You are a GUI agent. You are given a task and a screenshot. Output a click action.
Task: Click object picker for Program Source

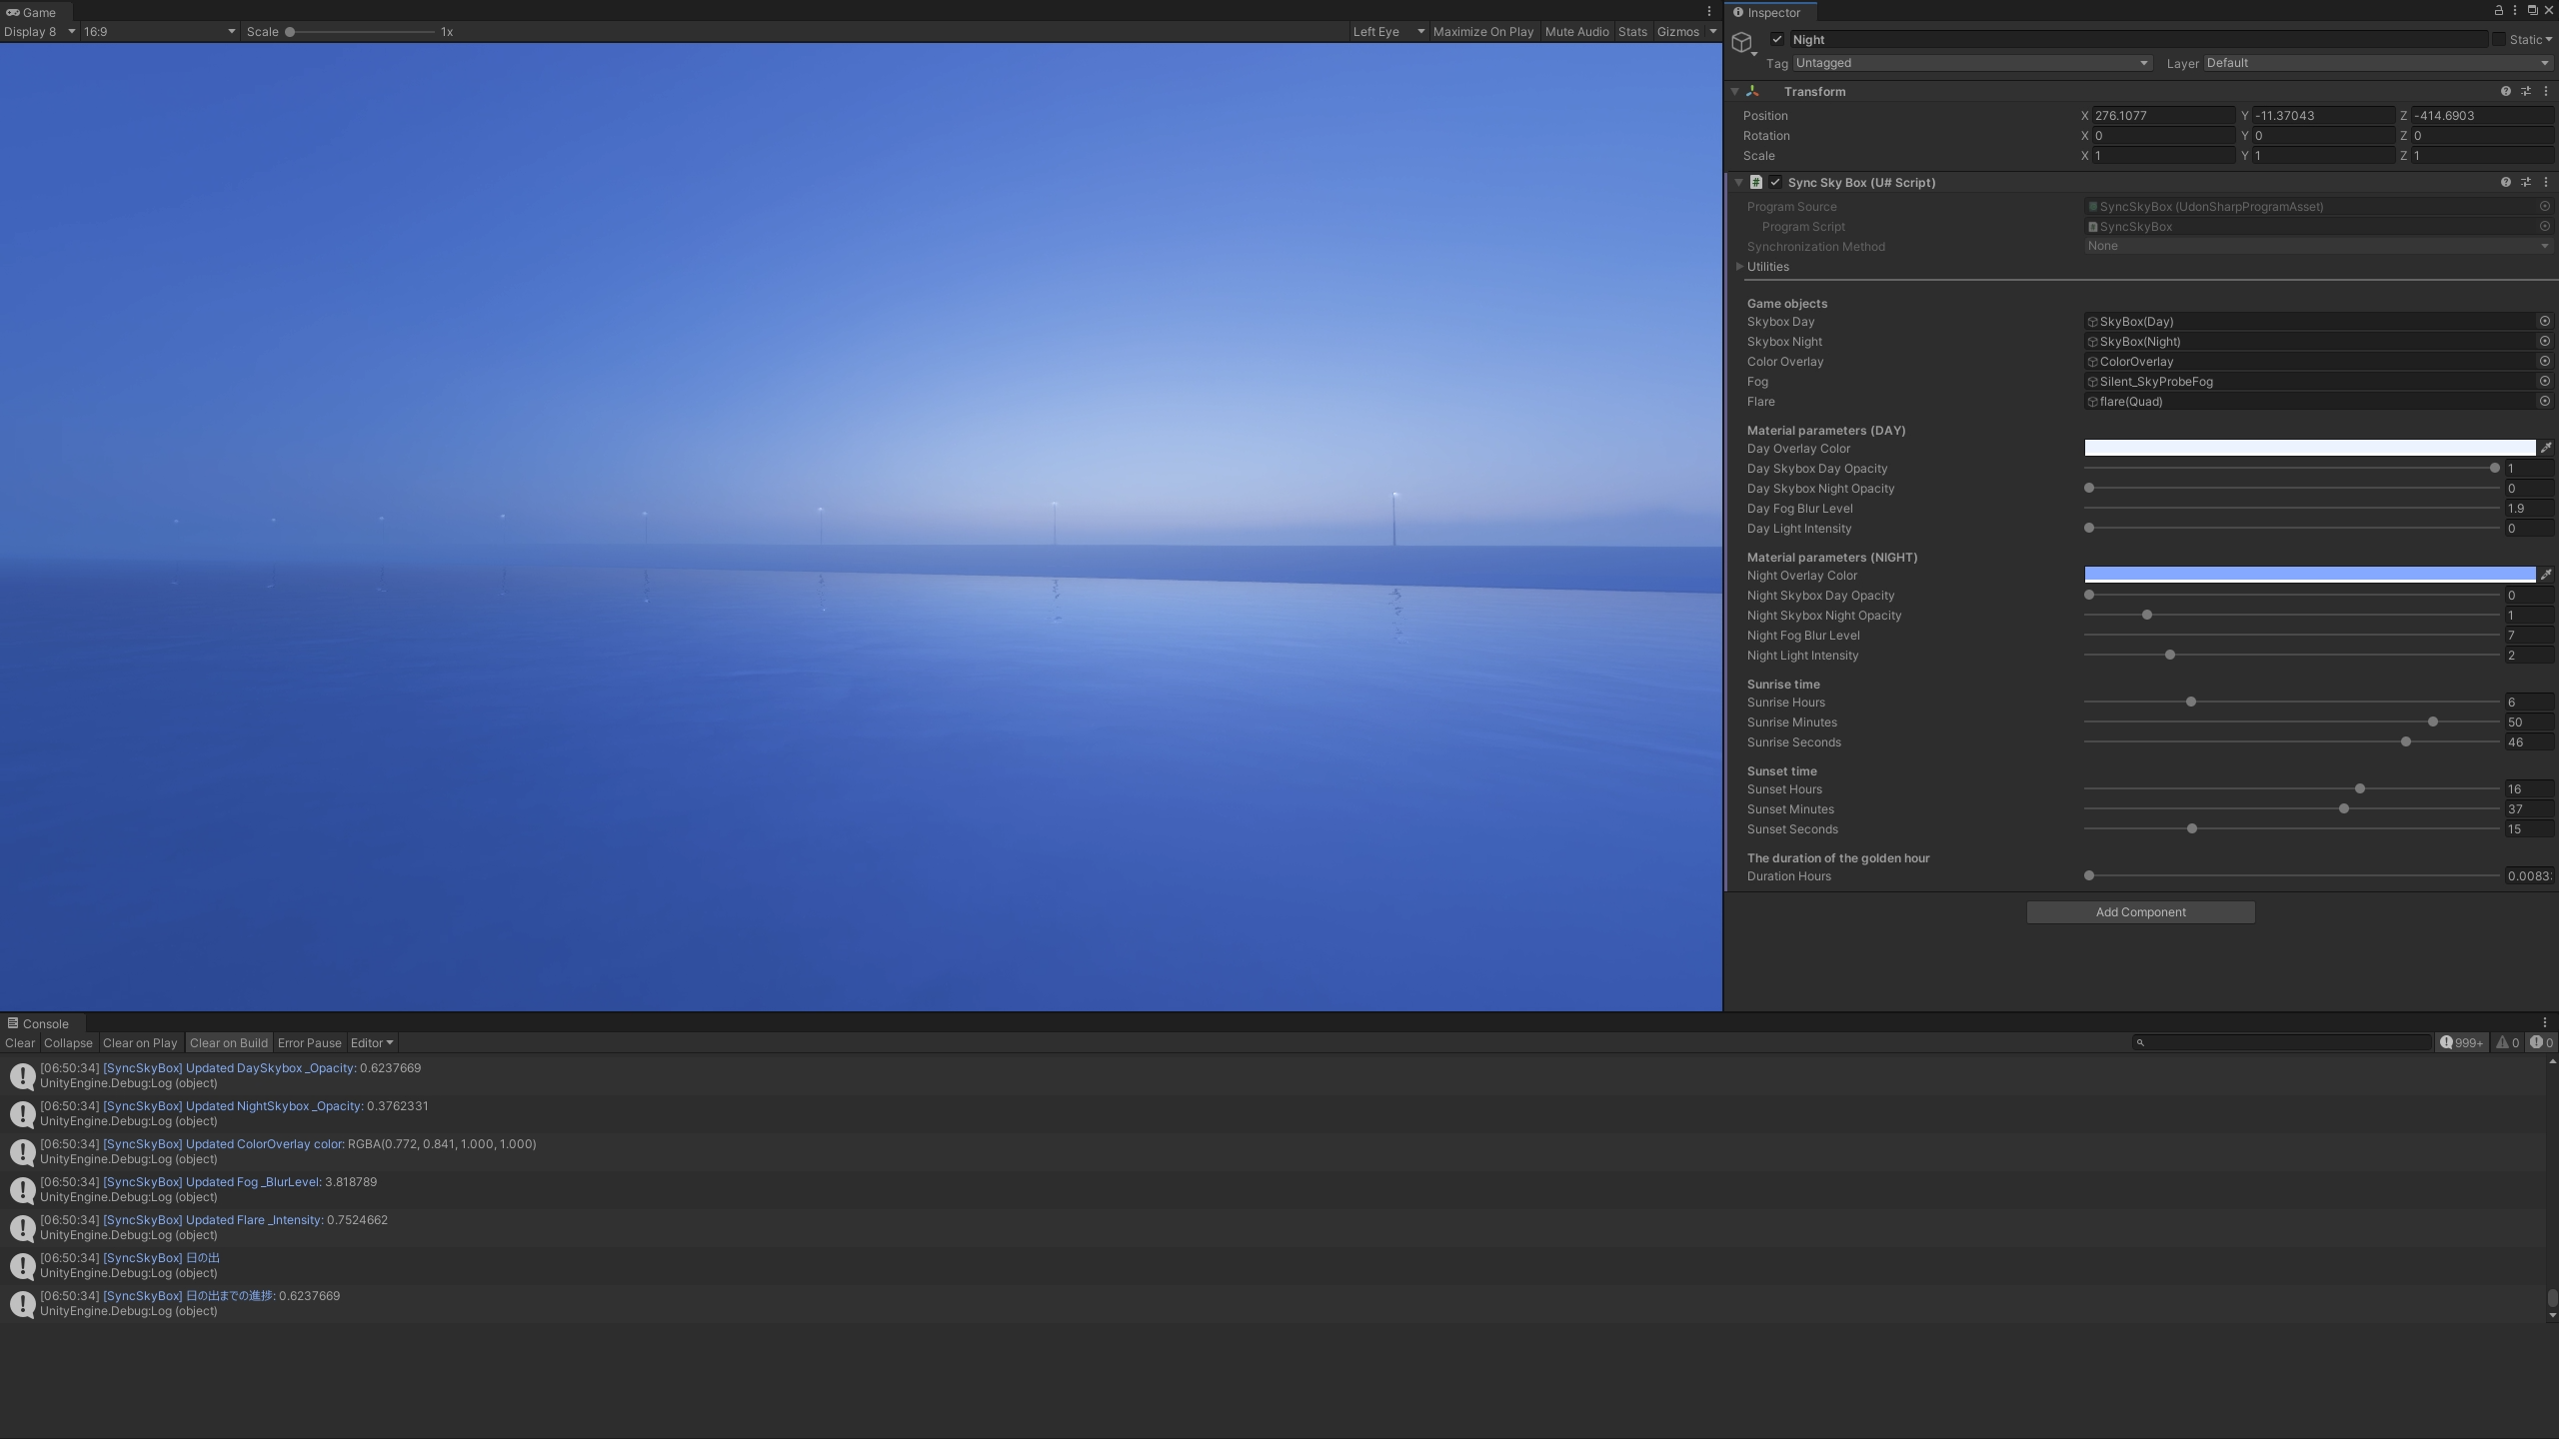(x=2544, y=206)
